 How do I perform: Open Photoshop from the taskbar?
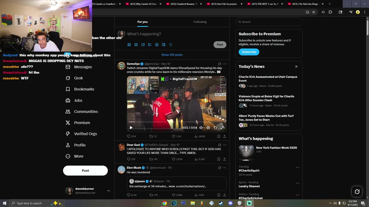pos(183,203)
